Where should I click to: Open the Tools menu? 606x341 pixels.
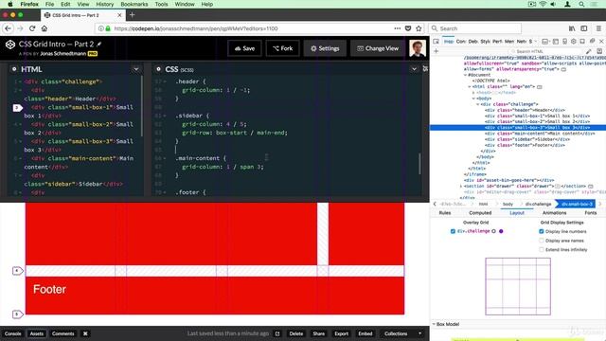[161, 4]
